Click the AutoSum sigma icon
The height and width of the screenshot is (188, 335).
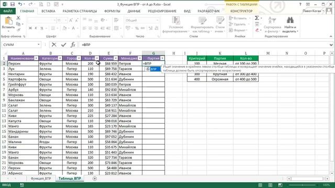pyautogui.click(x=257, y=18)
